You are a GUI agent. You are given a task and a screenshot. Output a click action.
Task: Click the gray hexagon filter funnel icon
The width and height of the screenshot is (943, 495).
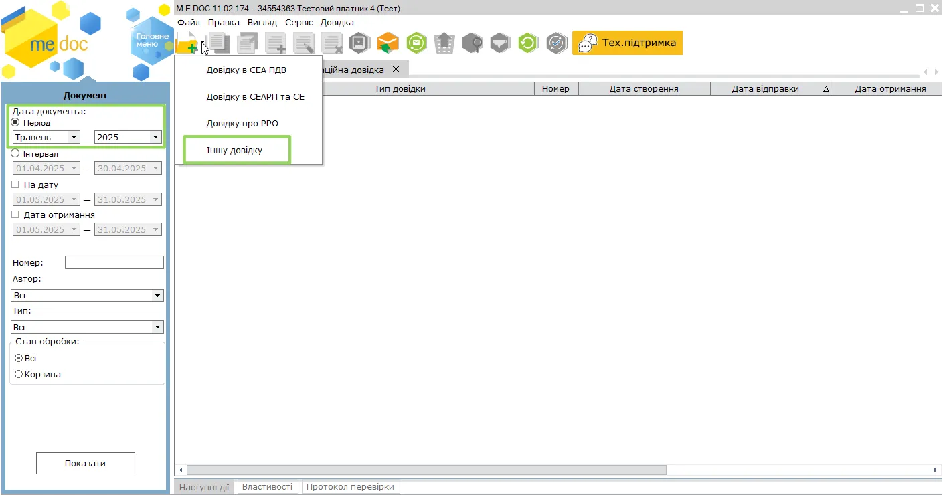[500, 43]
